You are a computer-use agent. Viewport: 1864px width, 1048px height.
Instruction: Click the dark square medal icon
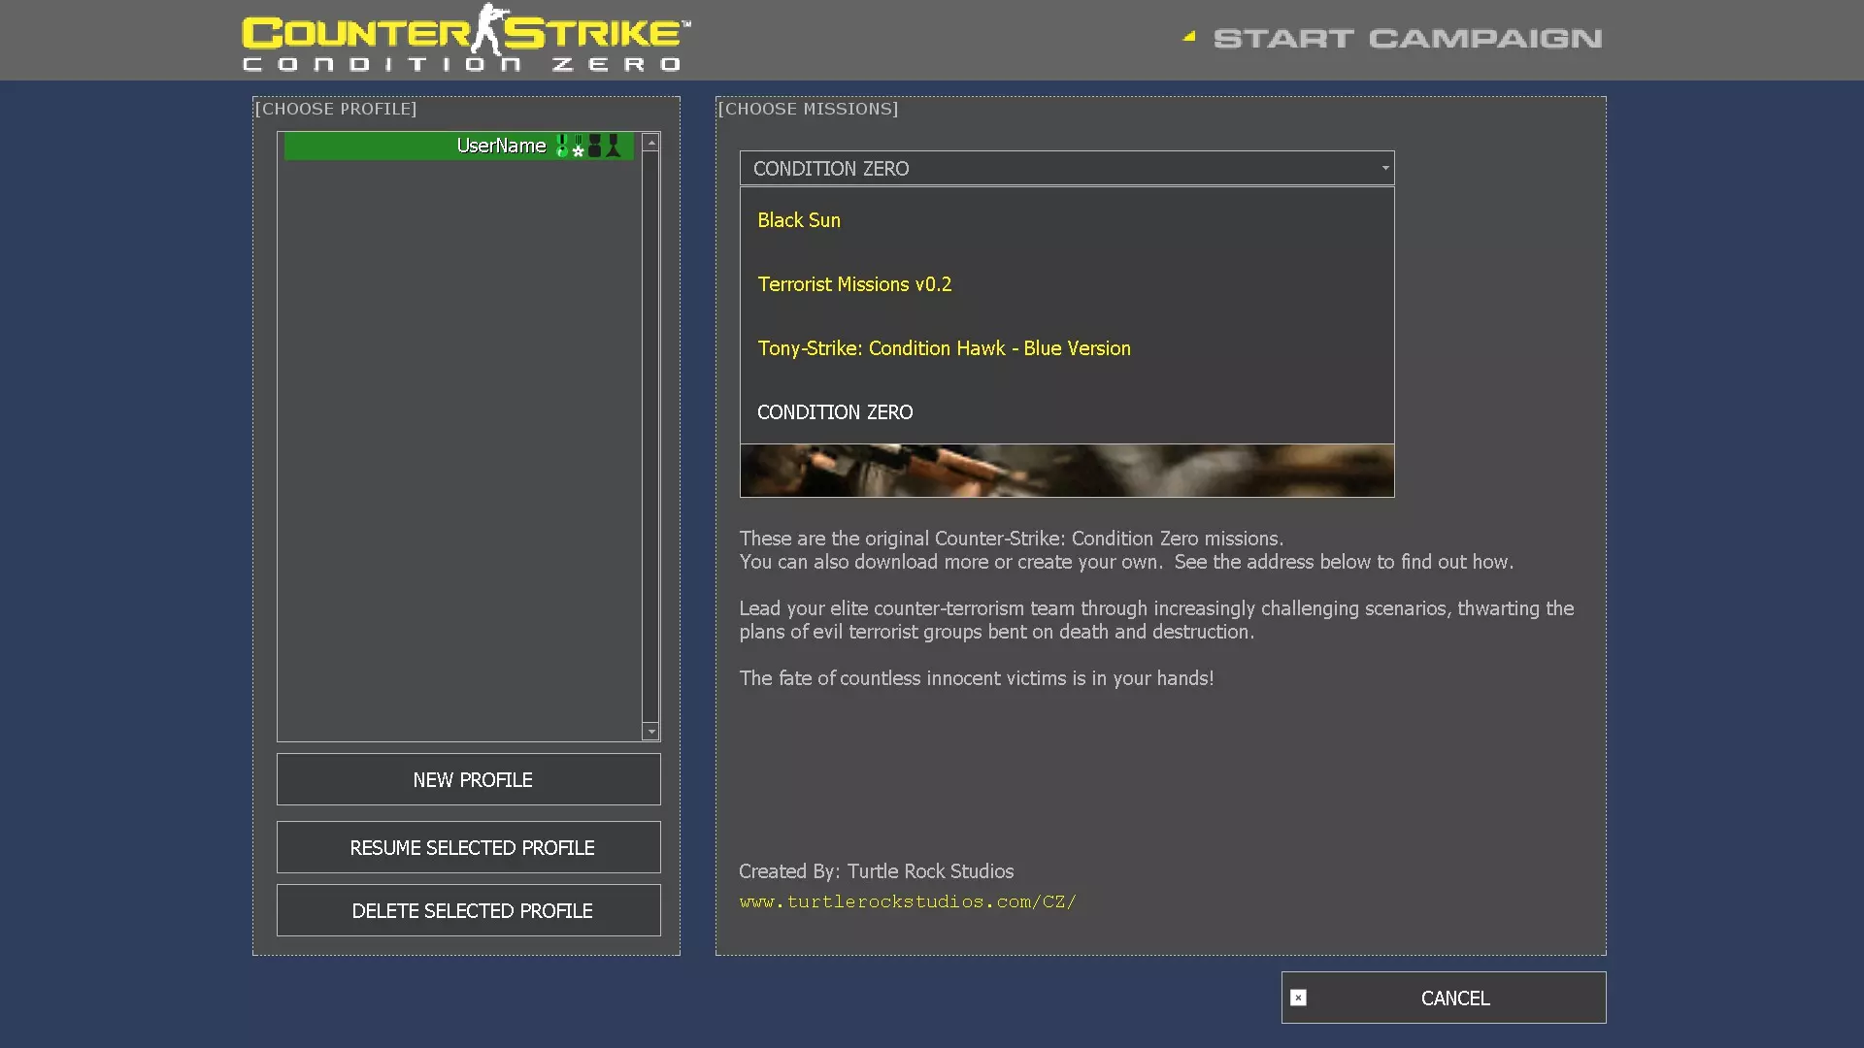click(595, 147)
